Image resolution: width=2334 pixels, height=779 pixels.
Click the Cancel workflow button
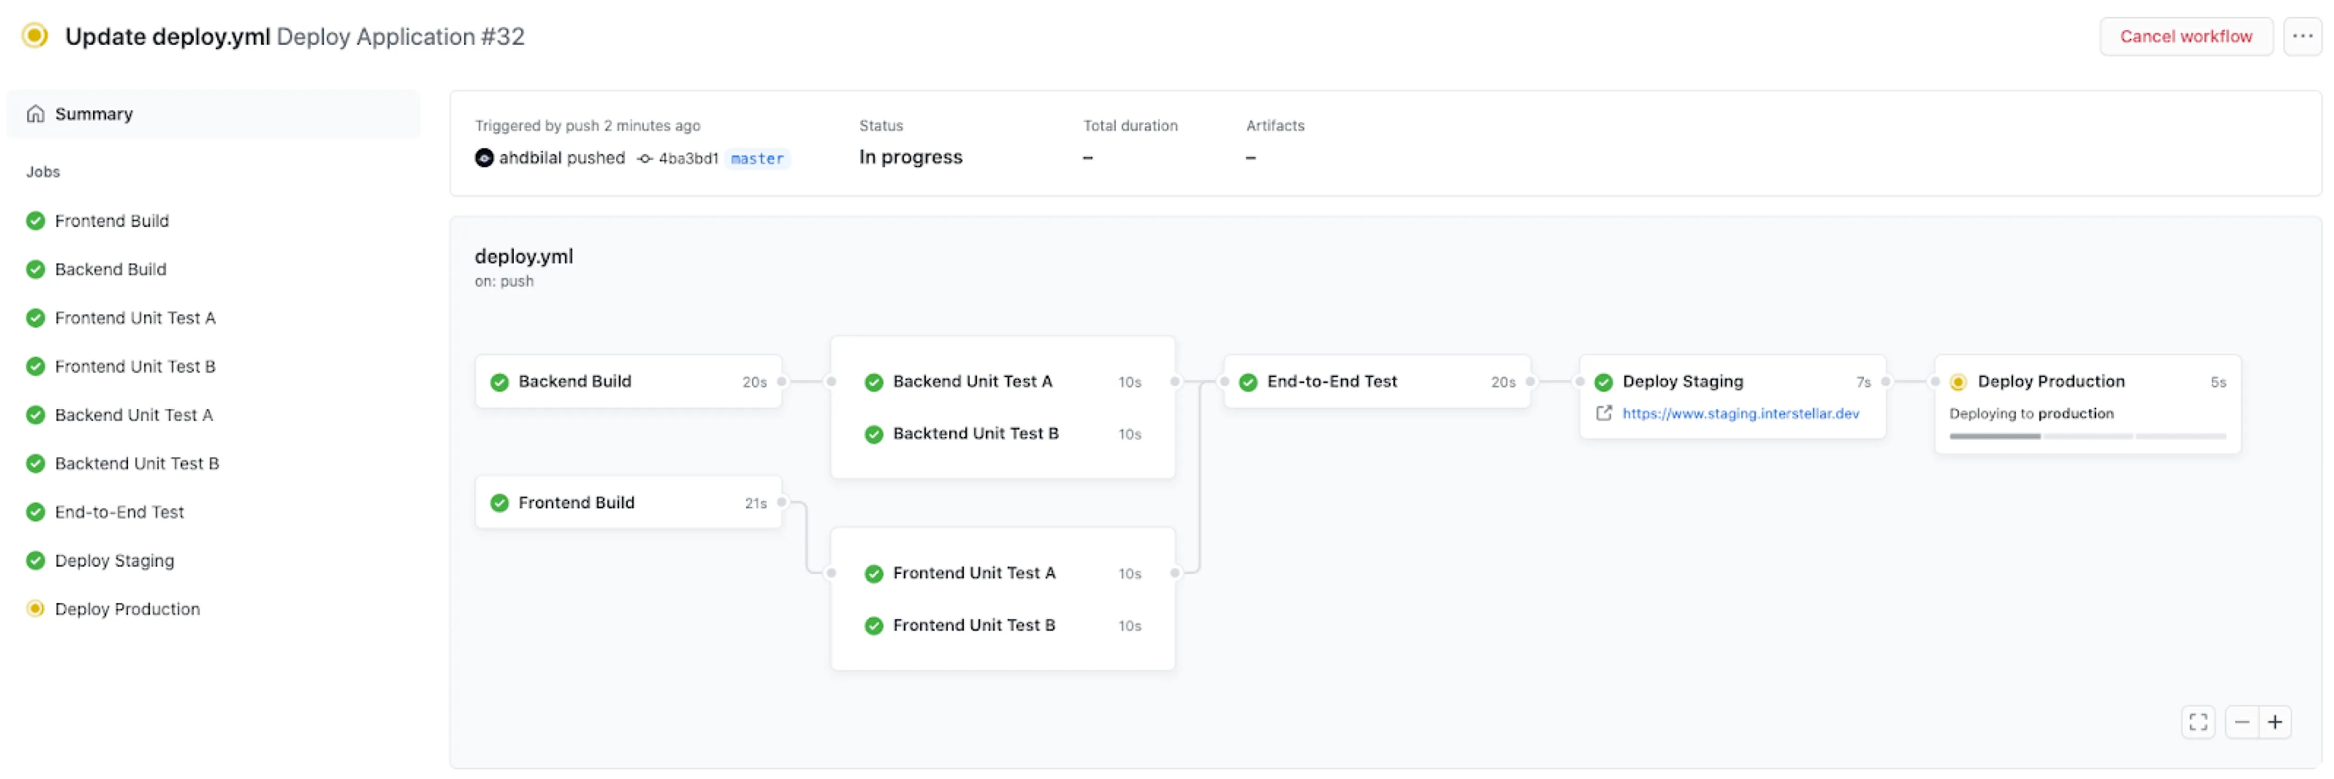[x=2187, y=36]
